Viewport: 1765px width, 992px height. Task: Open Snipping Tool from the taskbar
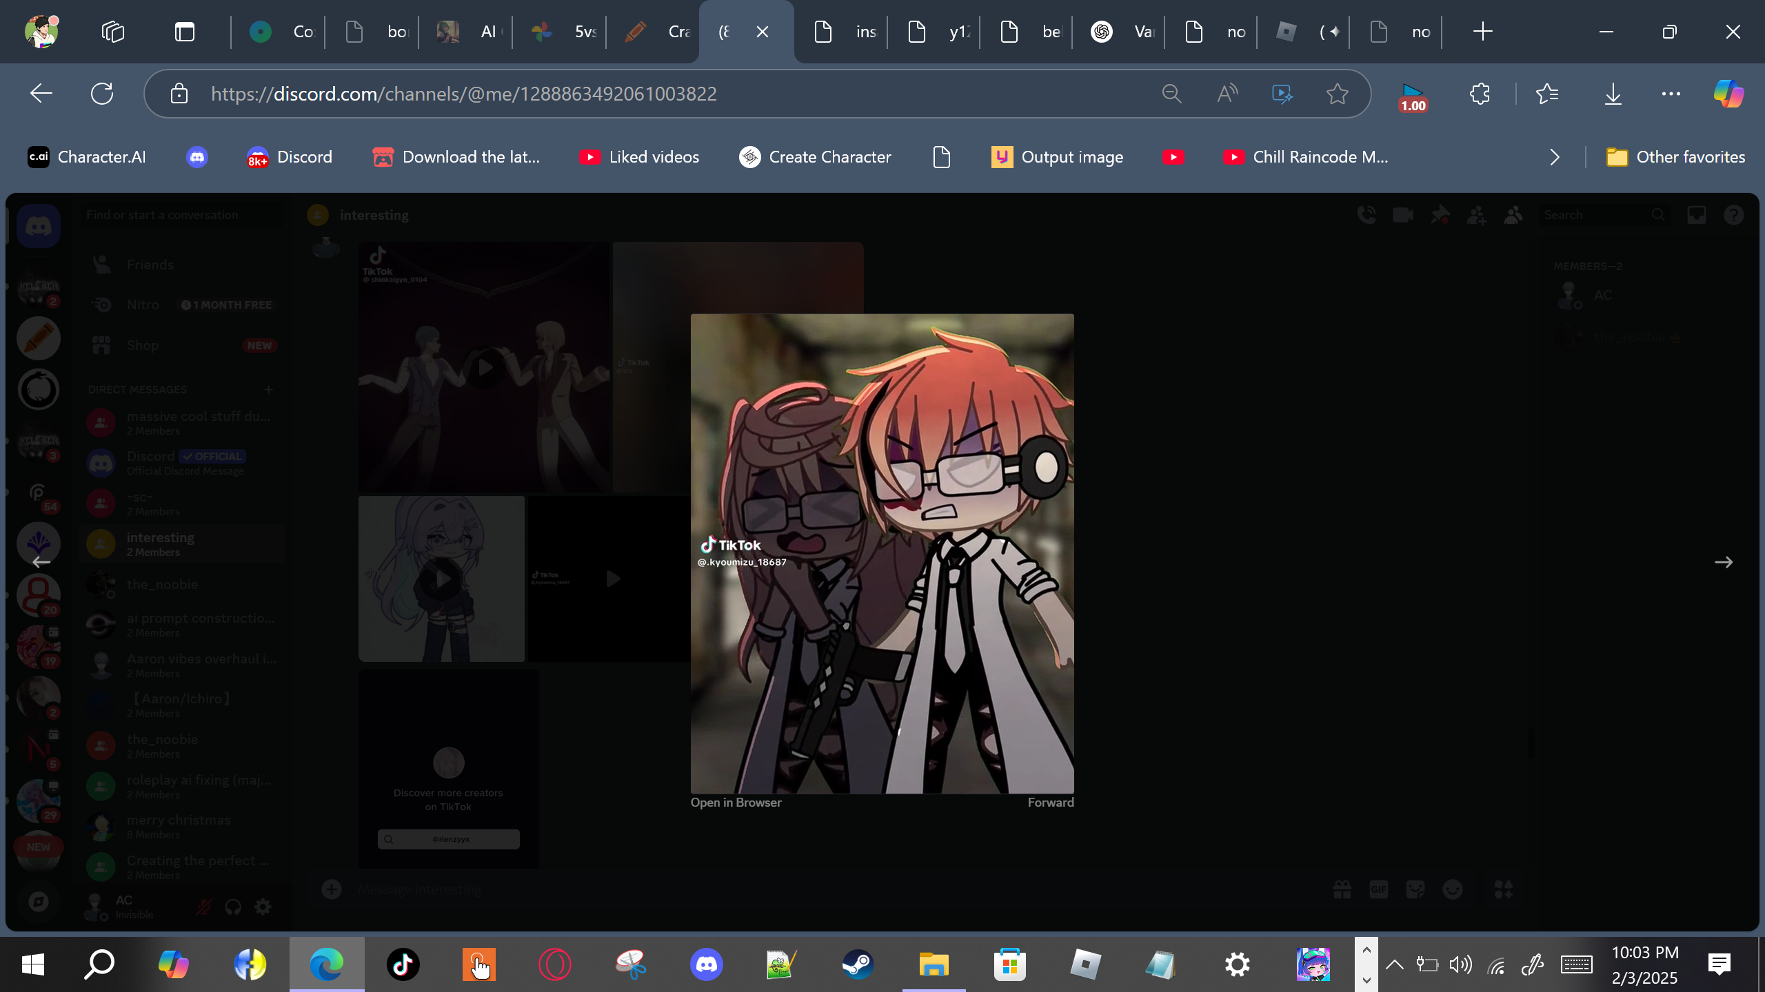[x=630, y=964]
